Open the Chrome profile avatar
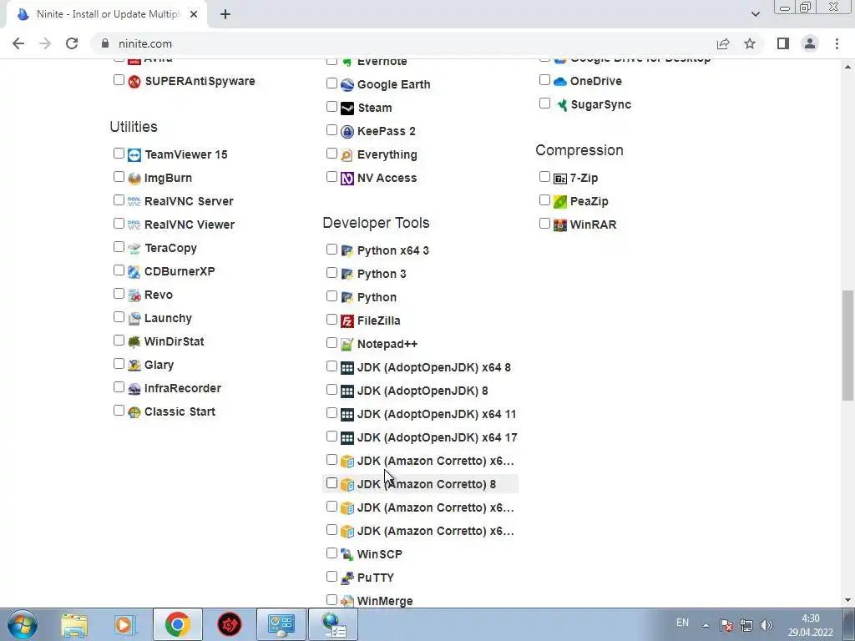The image size is (855, 641). tap(810, 43)
